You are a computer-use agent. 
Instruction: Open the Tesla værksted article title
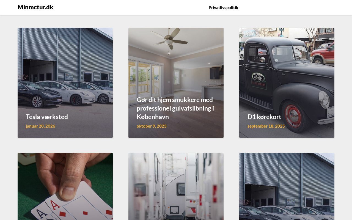tap(47, 117)
